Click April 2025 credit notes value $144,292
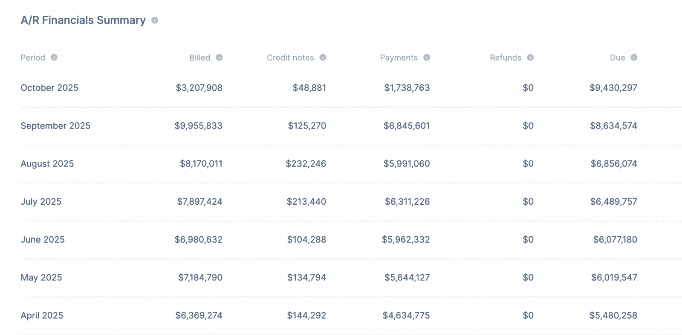 [306, 315]
